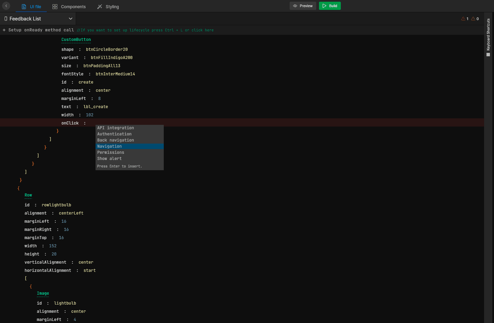Click the play icon in the Build button
The height and width of the screenshot is (323, 494).
[324, 6]
